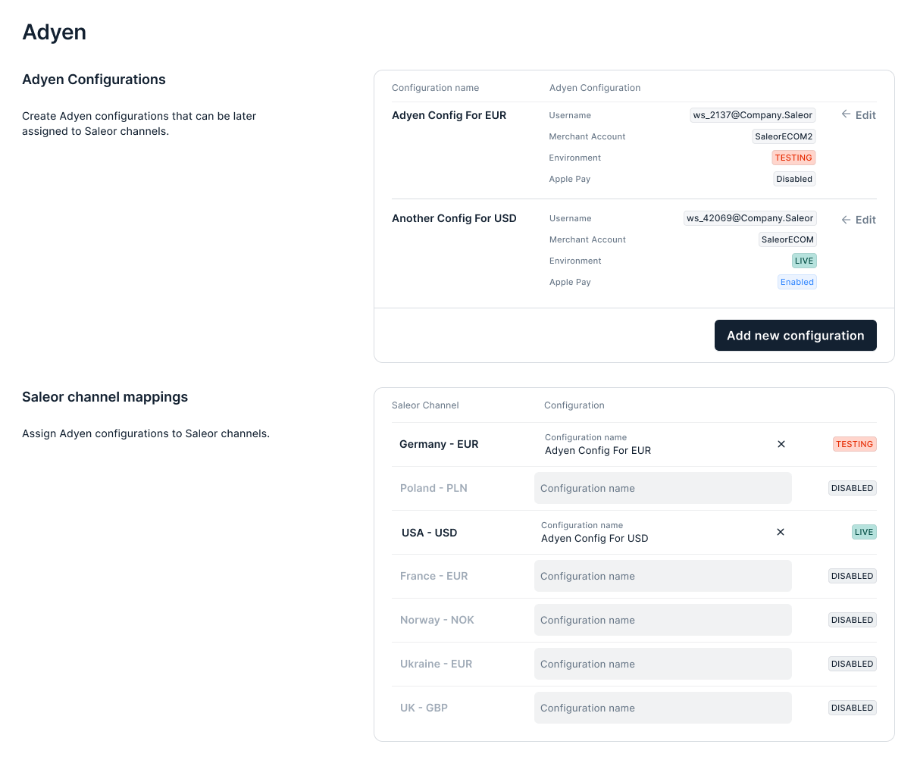The height and width of the screenshot is (760, 917).
Task: Click the DISABLED badge next to Poland - PLN
Action: (852, 488)
